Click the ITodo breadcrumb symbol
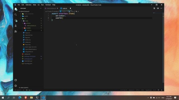The height and width of the screenshot is (100, 179). (x=71, y=11)
